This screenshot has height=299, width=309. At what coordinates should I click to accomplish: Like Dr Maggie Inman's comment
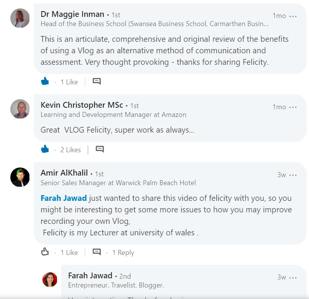pos(45,81)
